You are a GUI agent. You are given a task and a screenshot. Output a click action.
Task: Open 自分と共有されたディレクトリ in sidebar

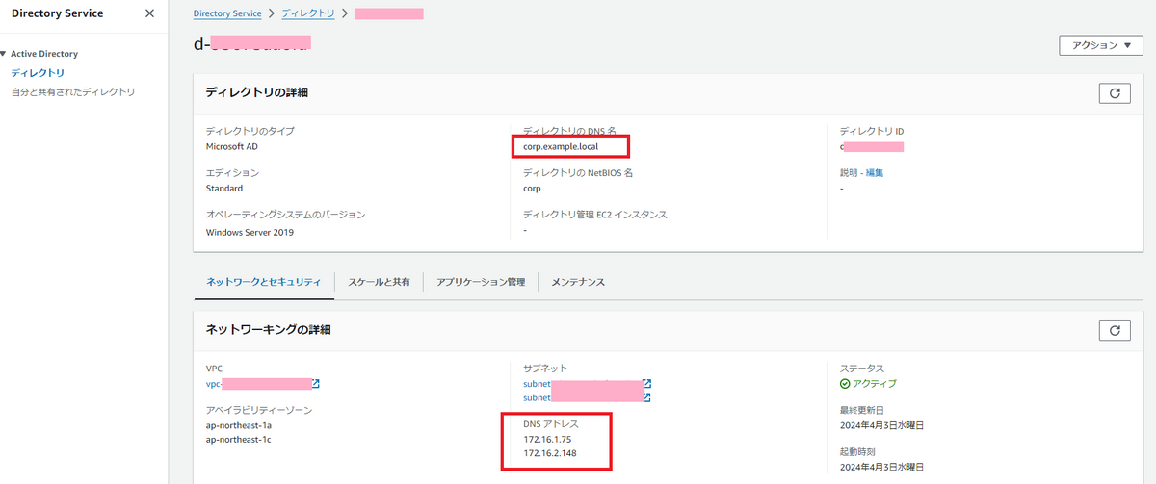click(x=73, y=92)
